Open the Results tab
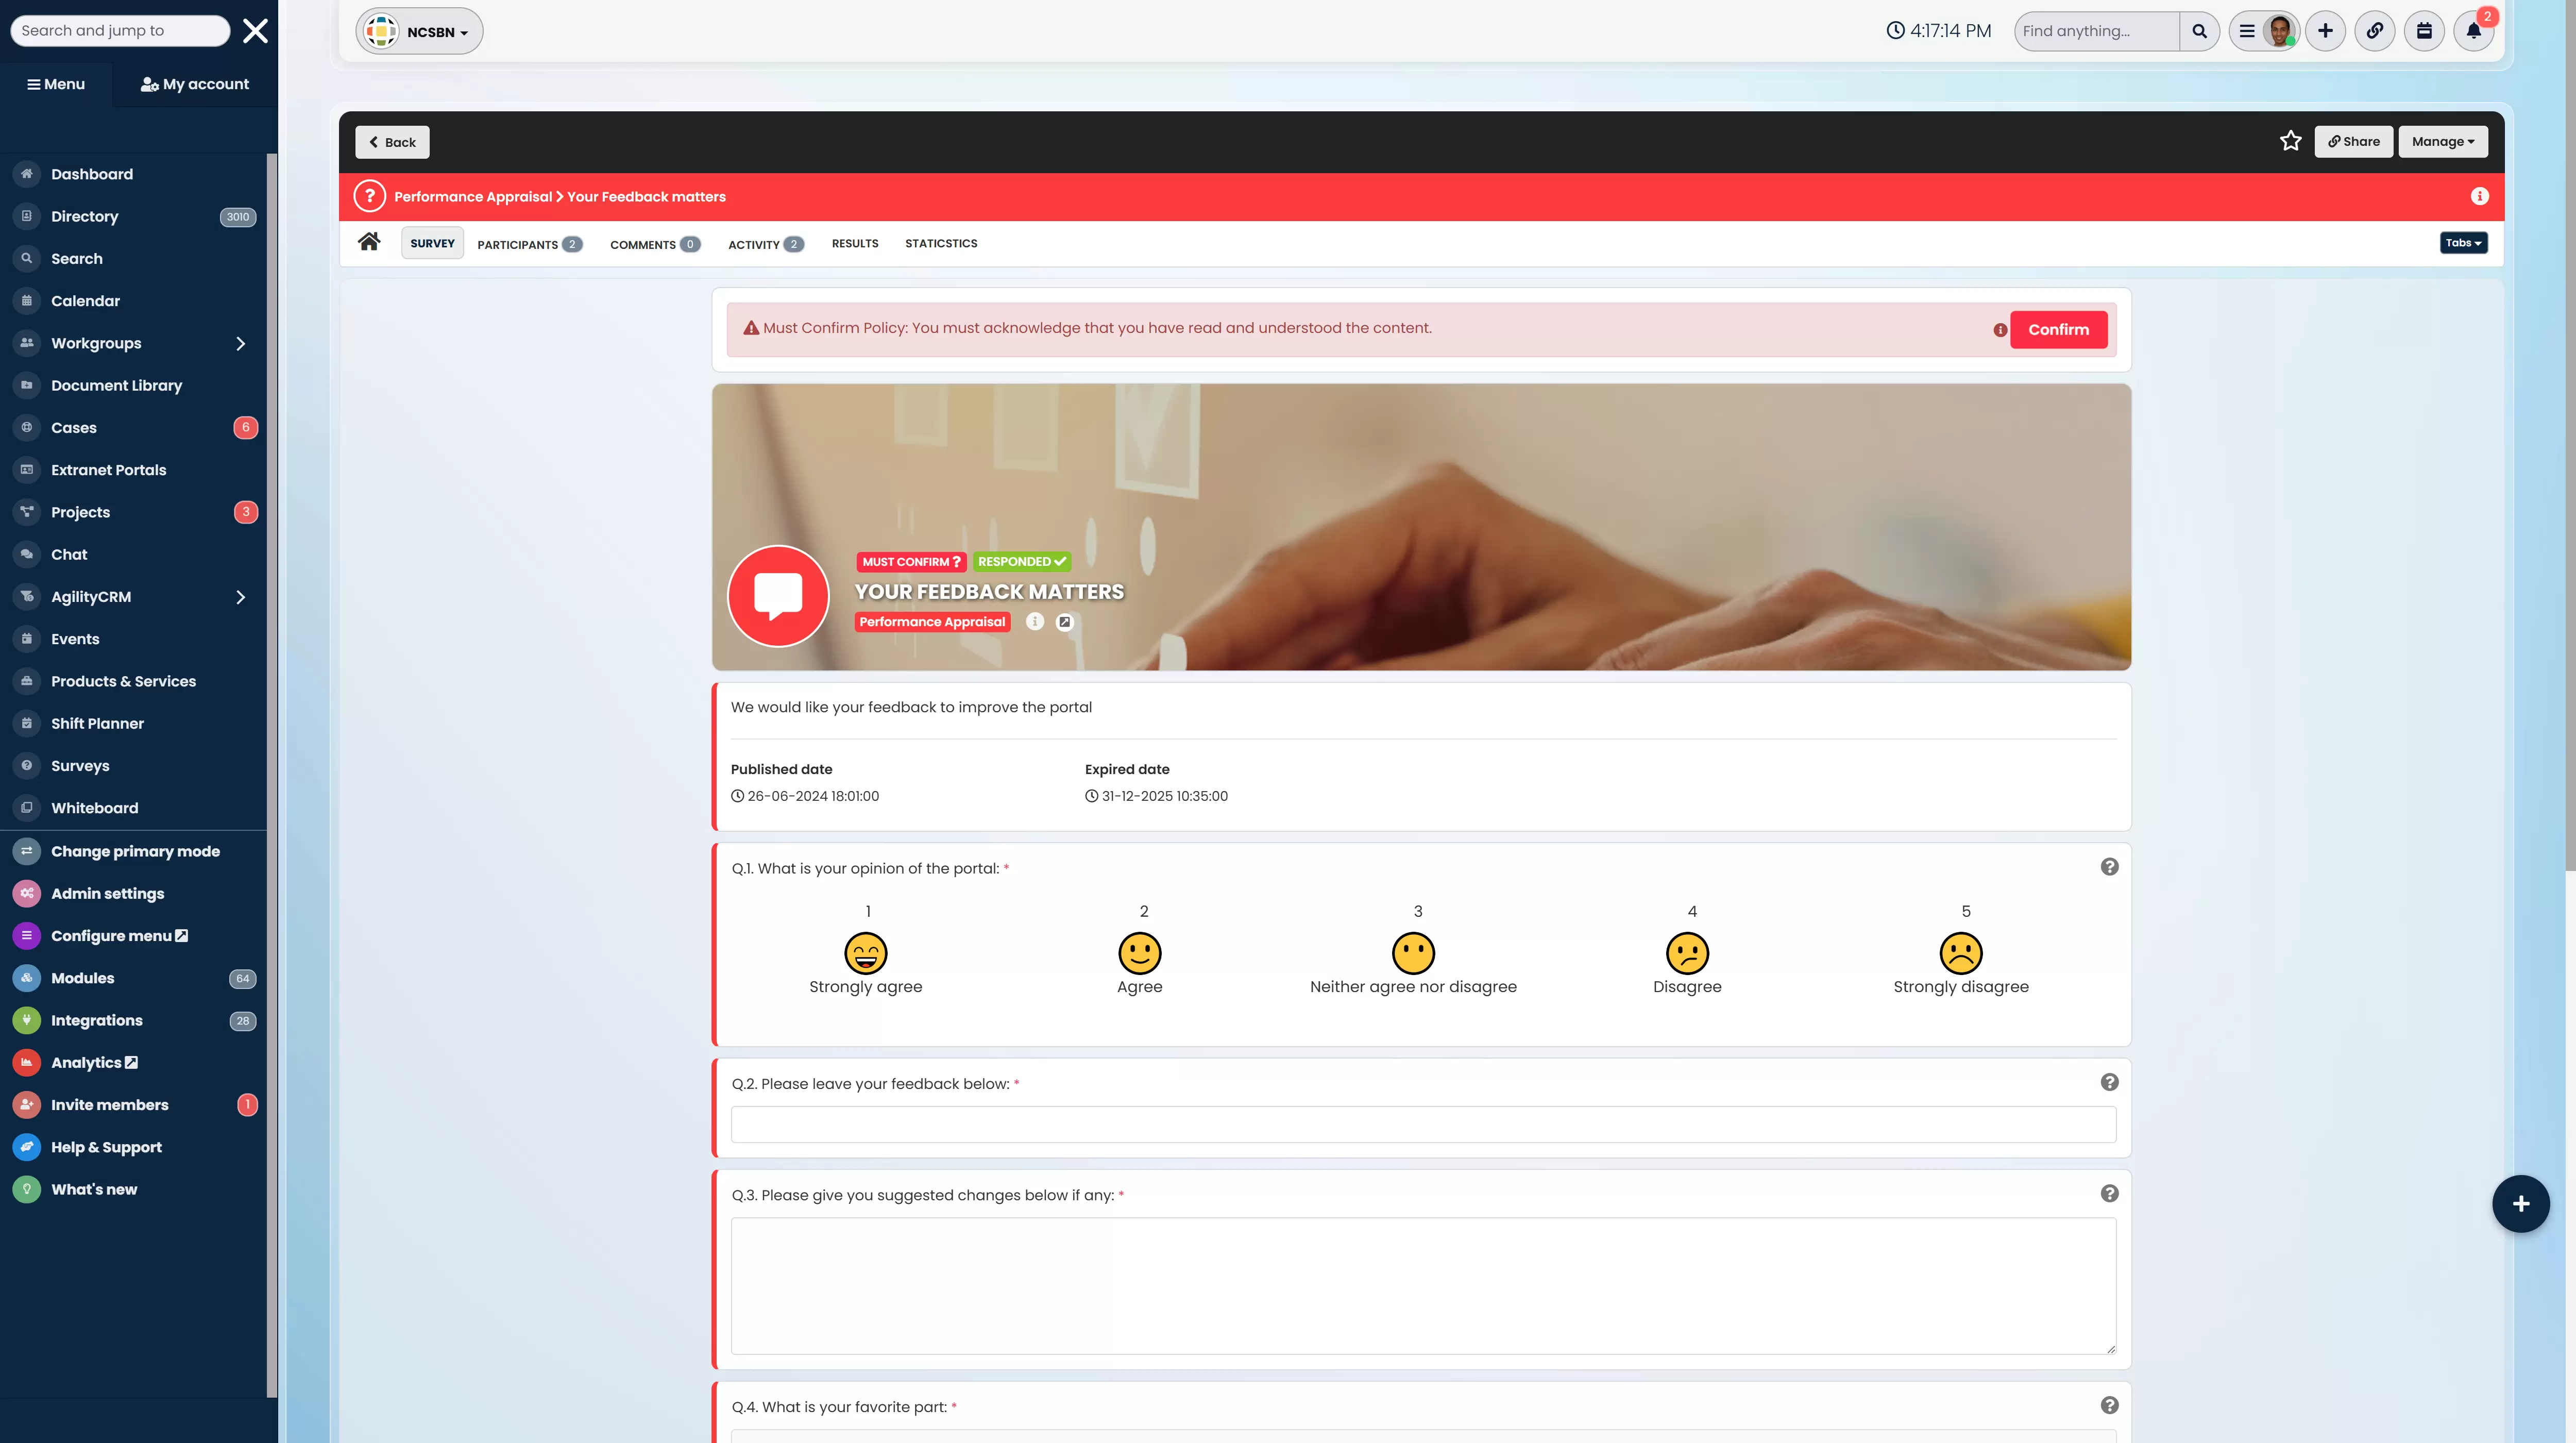This screenshot has width=2576, height=1443. pos(854,243)
